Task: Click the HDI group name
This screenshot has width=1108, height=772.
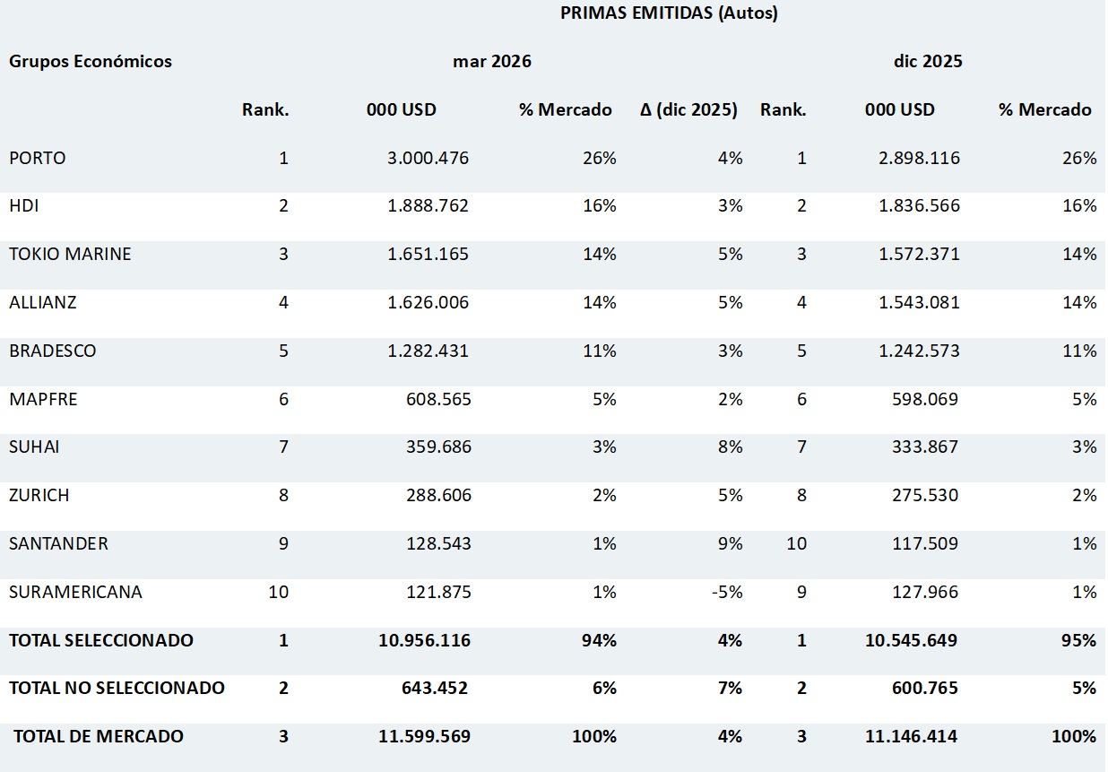Action: tap(24, 206)
